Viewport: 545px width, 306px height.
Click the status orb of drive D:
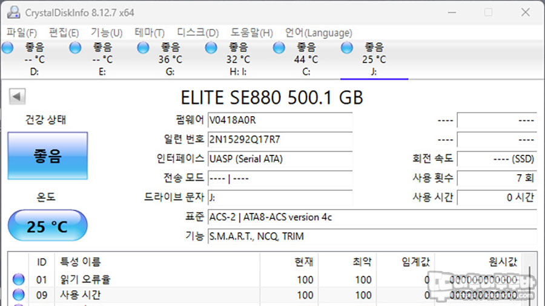point(7,48)
